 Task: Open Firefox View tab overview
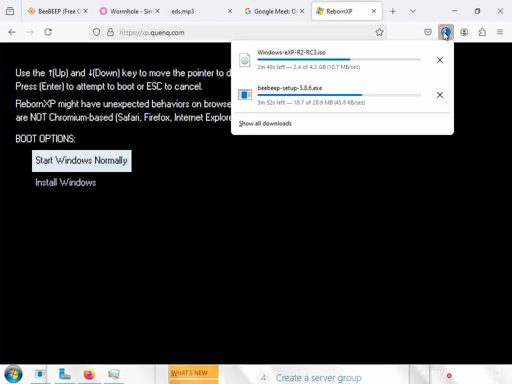pyautogui.click(x=10, y=11)
